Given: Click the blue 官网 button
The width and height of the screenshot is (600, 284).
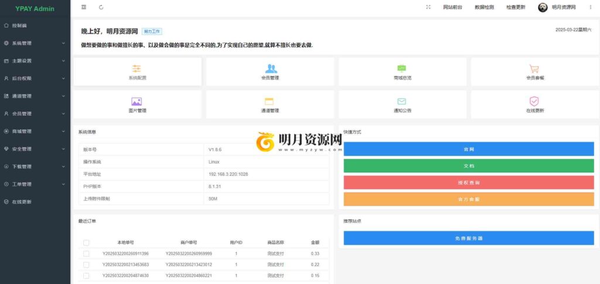Looking at the screenshot, I should click(x=469, y=149).
